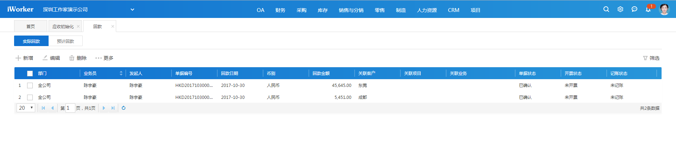Close the 回款 tab
The image size is (676, 146).
pos(113,26)
